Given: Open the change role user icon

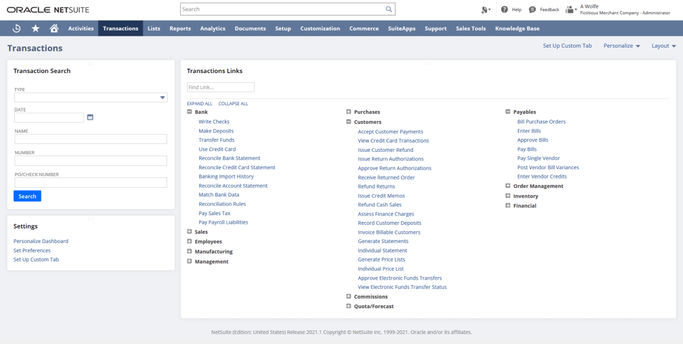Looking at the screenshot, I should pyautogui.click(x=571, y=9).
